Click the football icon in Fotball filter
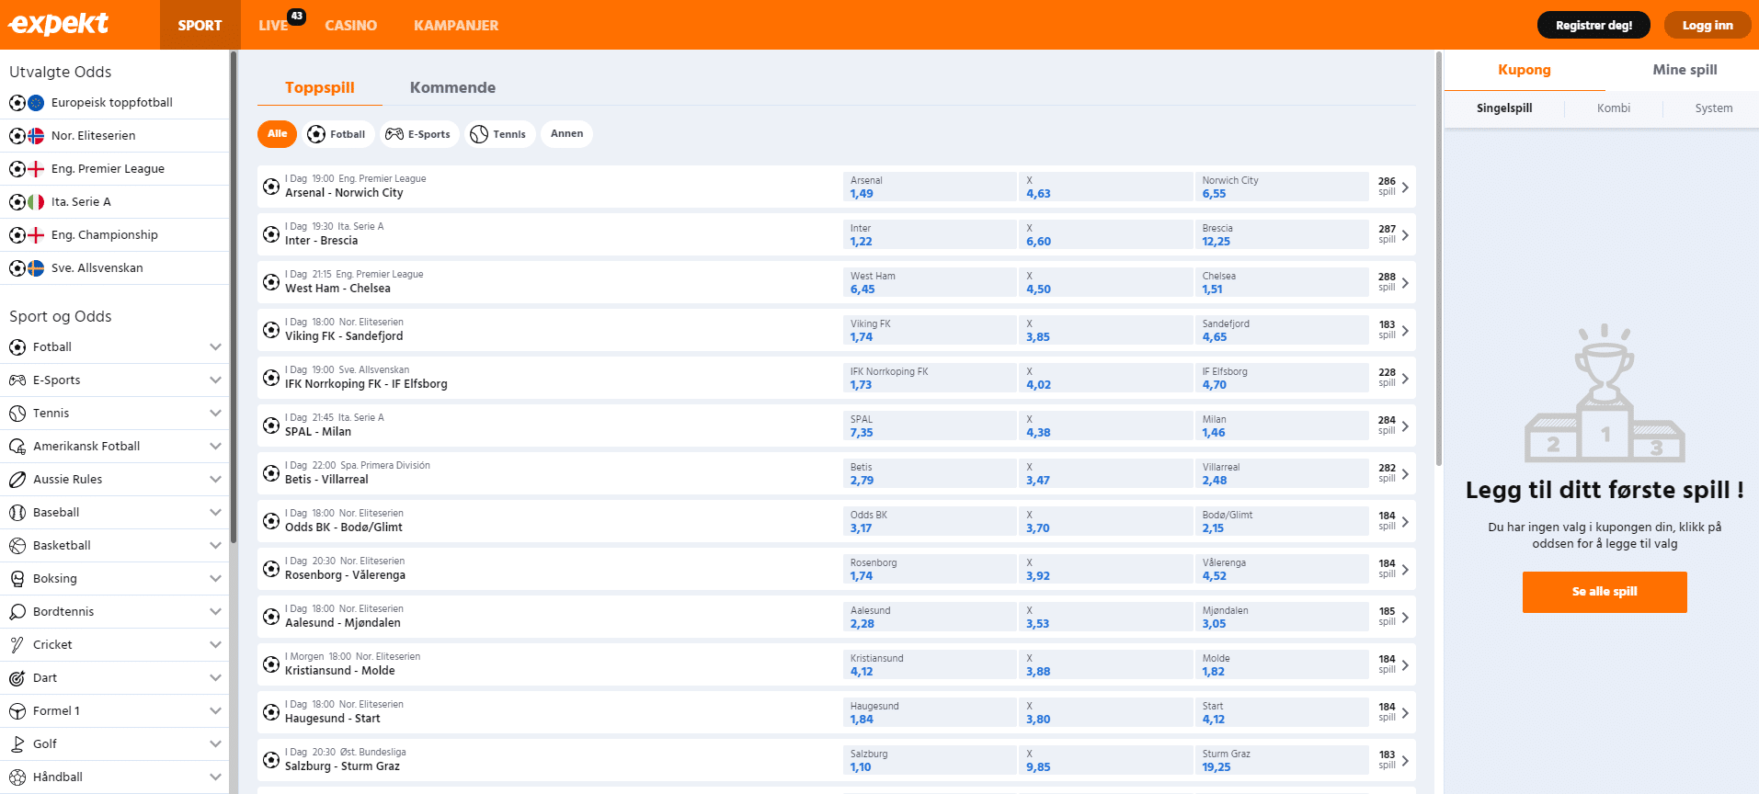The image size is (1759, 794). pyautogui.click(x=316, y=134)
